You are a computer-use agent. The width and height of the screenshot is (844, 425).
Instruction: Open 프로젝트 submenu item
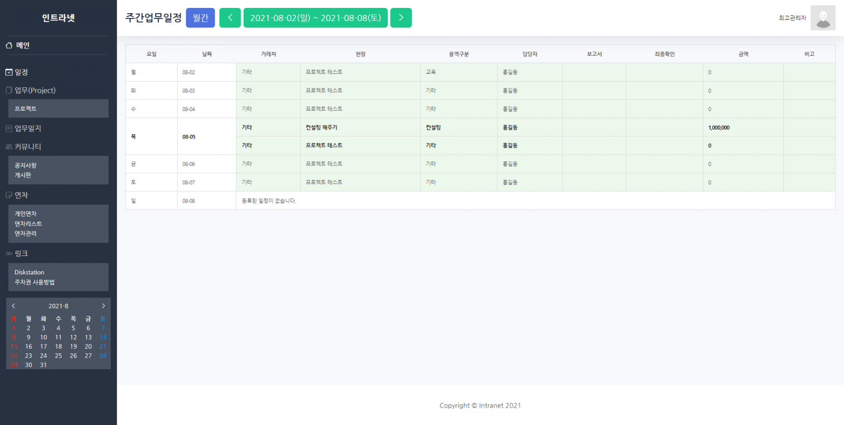(25, 108)
